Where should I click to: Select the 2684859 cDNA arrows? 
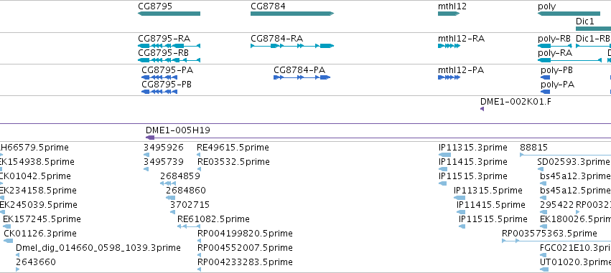click(168, 183)
